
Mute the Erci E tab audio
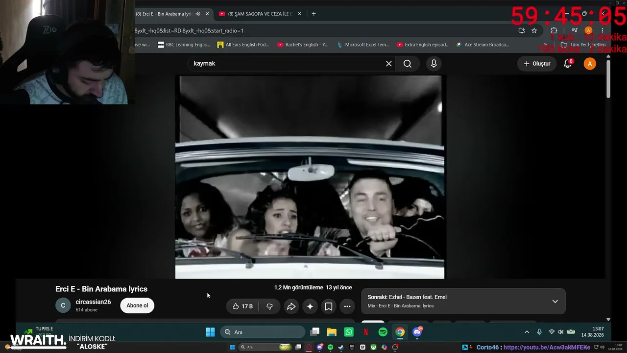(x=198, y=14)
